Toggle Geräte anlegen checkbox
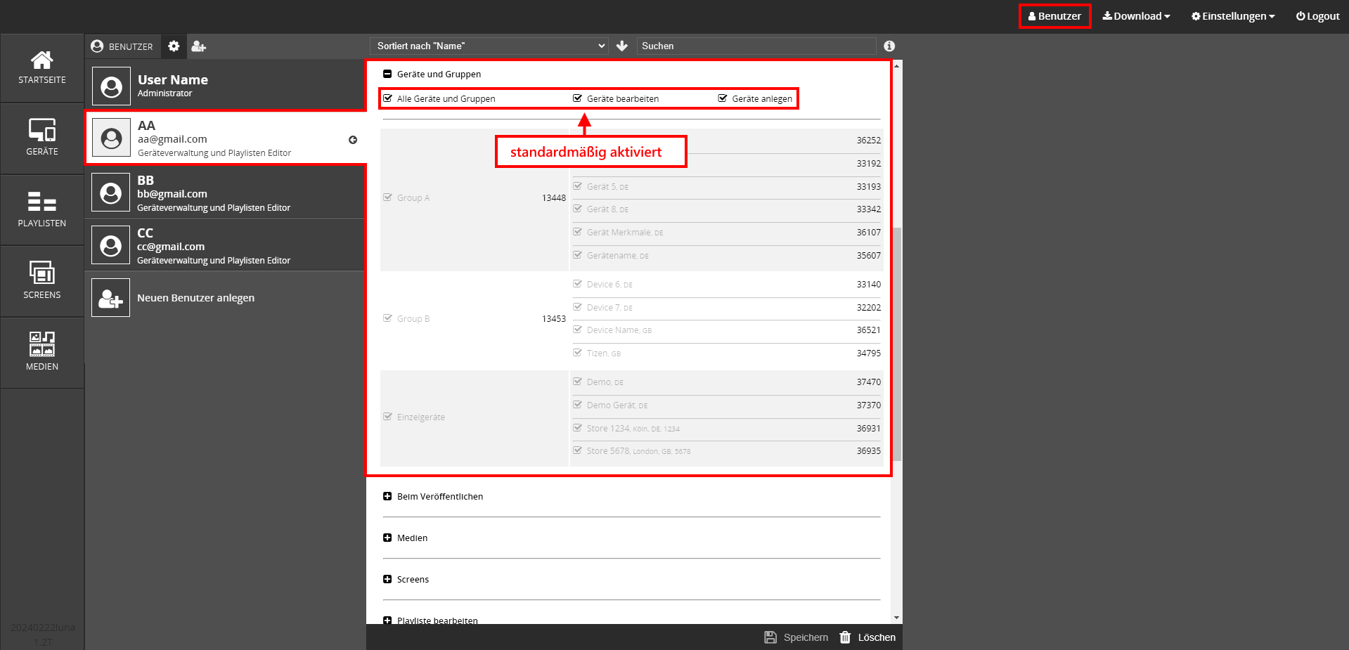1349x650 pixels. tap(723, 98)
